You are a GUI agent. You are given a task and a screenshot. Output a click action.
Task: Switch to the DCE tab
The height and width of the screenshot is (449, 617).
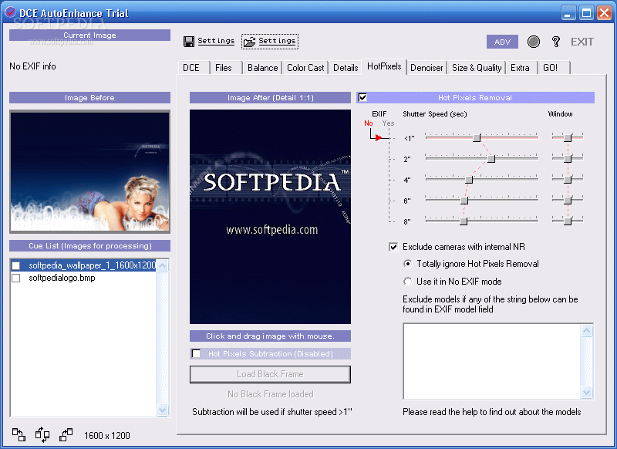click(x=194, y=68)
